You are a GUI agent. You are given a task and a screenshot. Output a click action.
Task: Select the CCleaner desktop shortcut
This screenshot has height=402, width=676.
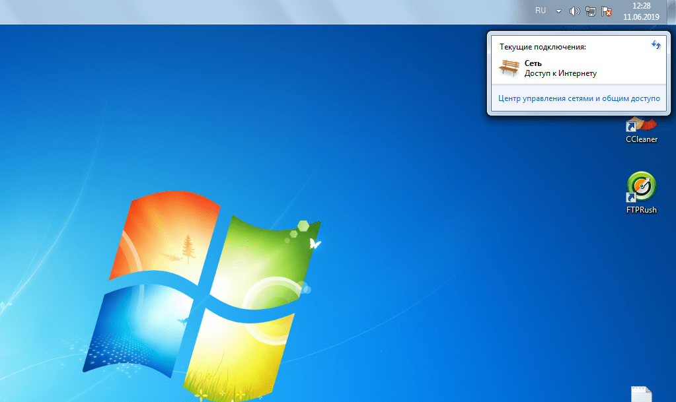point(642,130)
